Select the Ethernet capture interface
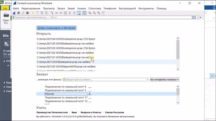 pos(106,94)
